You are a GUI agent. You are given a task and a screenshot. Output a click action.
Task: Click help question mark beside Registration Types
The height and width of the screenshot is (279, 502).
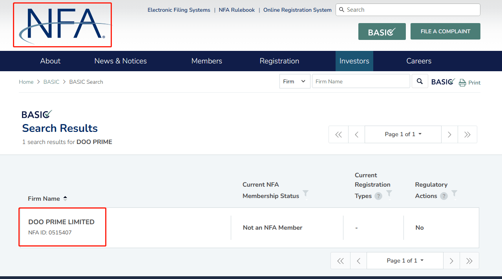tap(378, 196)
